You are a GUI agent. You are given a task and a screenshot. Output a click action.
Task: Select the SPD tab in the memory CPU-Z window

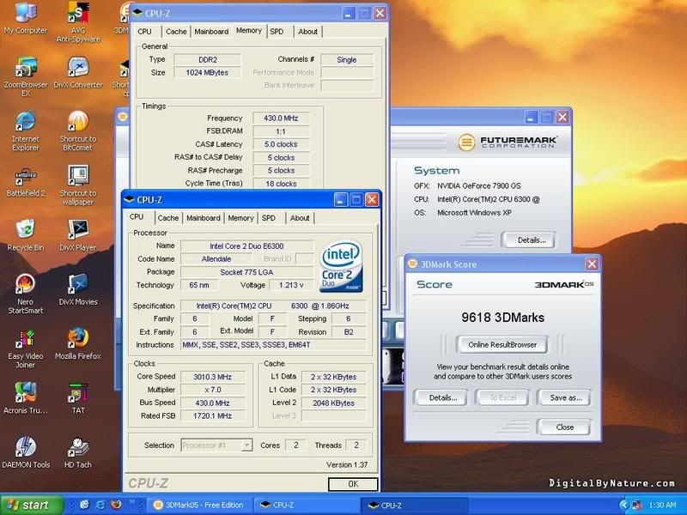click(x=277, y=32)
